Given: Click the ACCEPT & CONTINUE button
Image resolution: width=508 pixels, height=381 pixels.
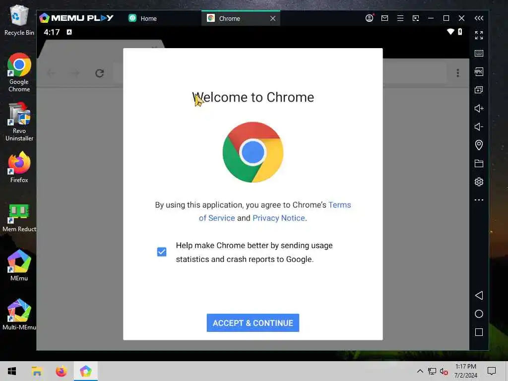Looking at the screenshot, I should click(x=253, y=322).
